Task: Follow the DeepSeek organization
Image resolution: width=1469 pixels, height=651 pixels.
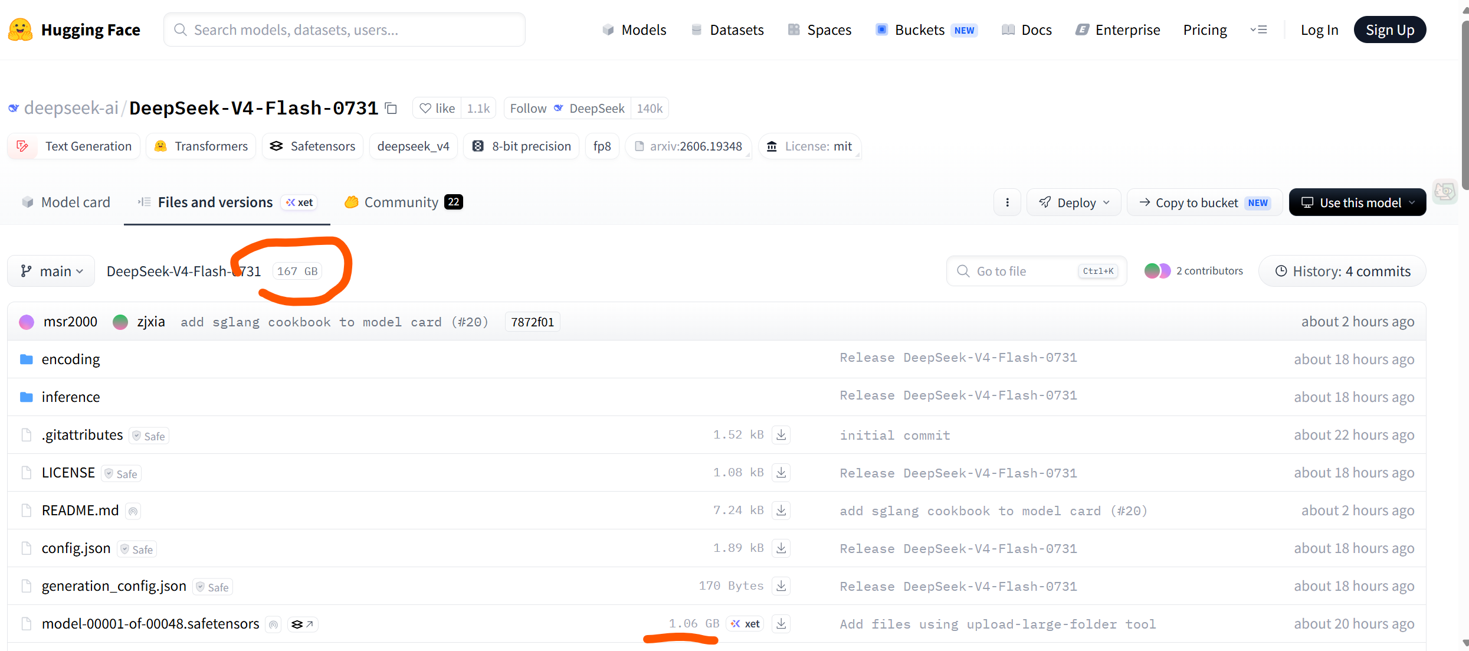Action: [x=568, y=109]
